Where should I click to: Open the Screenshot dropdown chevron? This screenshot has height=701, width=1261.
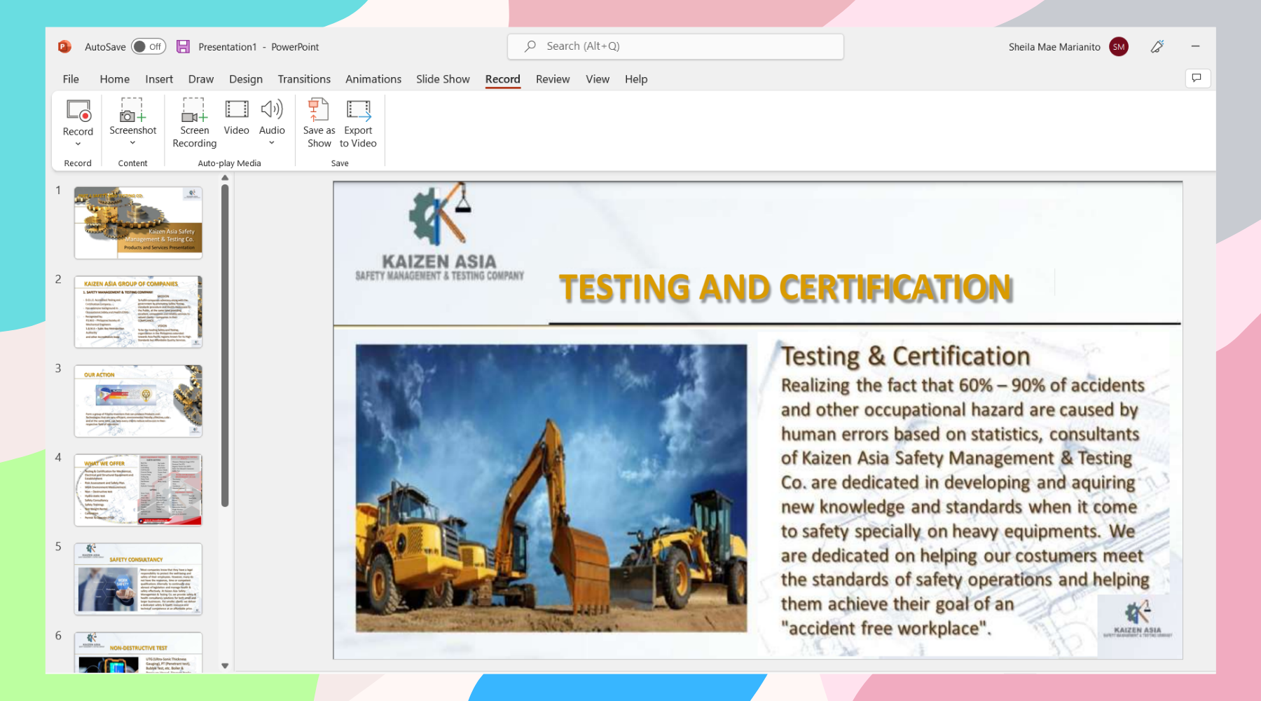pos(132,143)
